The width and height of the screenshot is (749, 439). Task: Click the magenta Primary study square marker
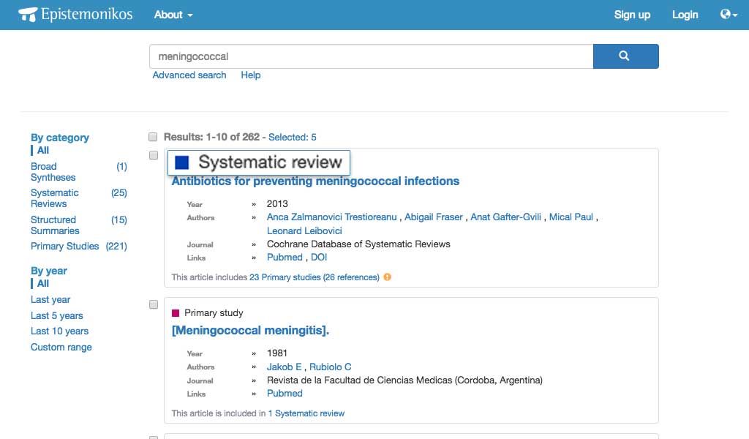click(x=176, y=313)
